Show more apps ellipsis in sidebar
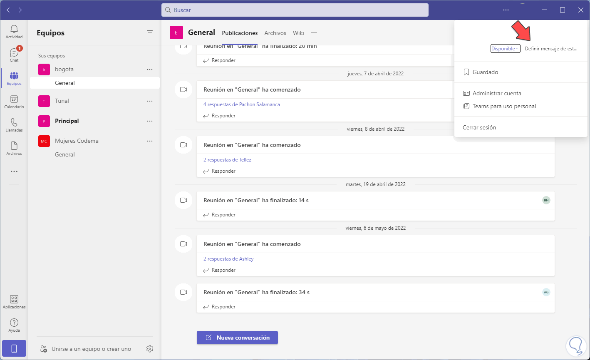 (x=14, y=171)
